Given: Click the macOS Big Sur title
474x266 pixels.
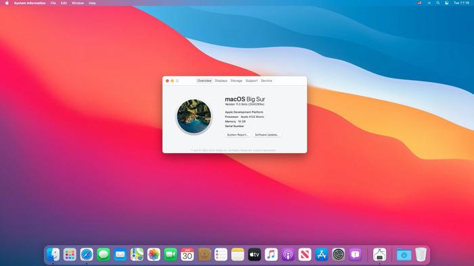Looking at the screenshot, I should [245, 99].
